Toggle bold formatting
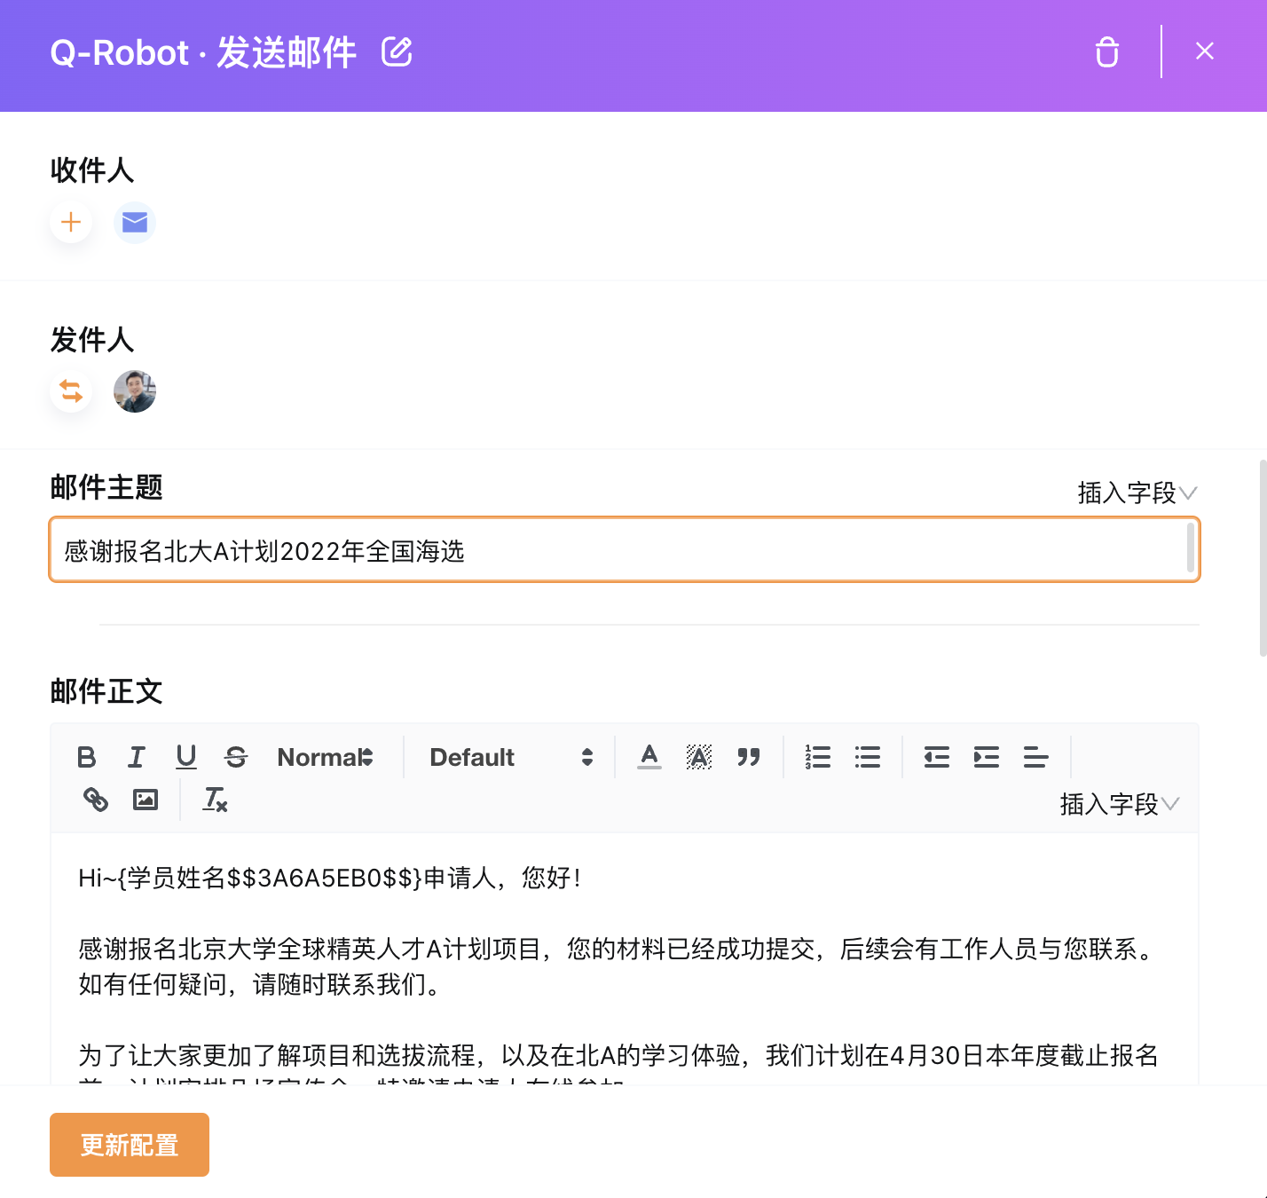 click(x=86, y=757)
